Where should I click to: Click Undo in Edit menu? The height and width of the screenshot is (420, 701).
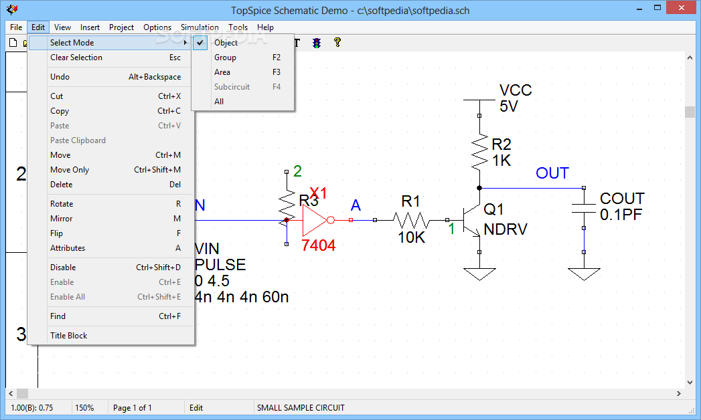[111, 77]
